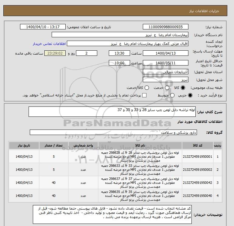Click product code 213272459195​0040

tap(198, 196)
